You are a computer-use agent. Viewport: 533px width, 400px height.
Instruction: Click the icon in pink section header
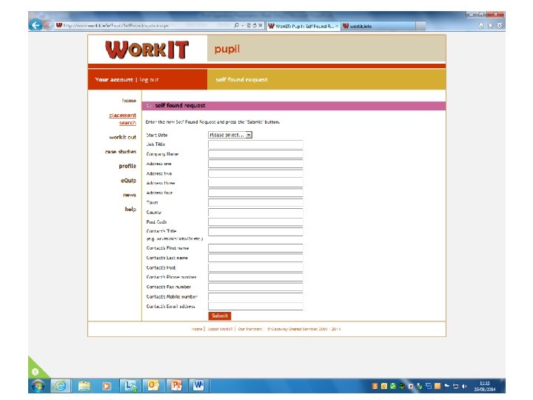pyautogui.click(x=149, y=105)
